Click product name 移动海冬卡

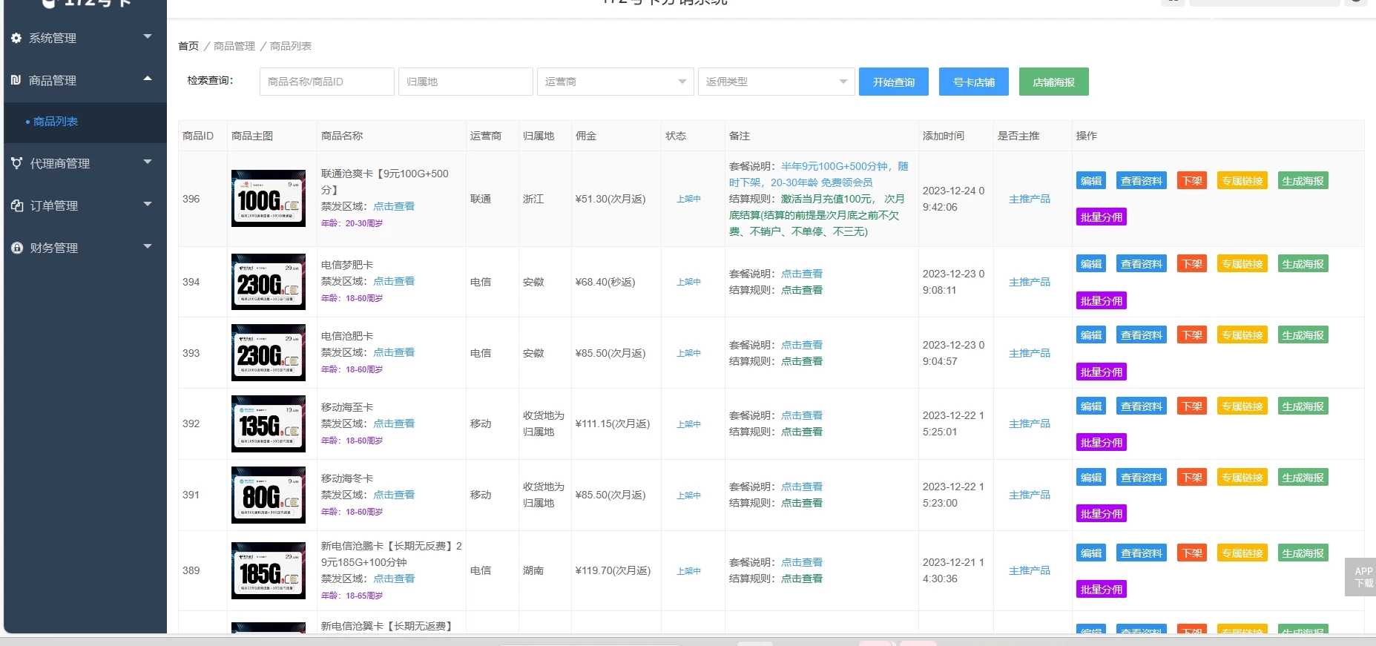tap(347, 478)
